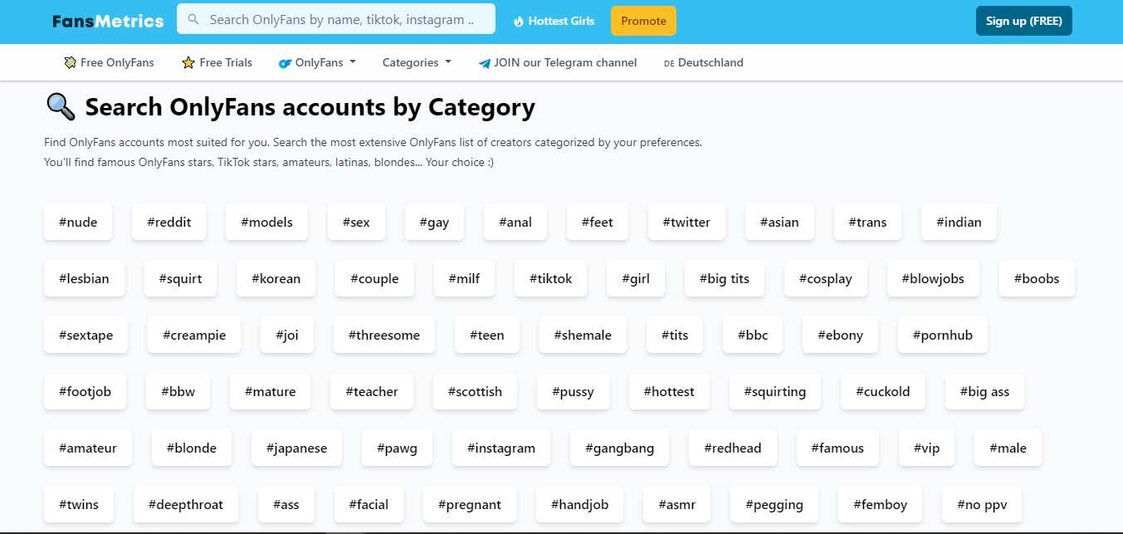This screenshot has width=1123, height=534.
Task: Select the #redhead category tag
Action: pyautogui.click(x=733, y=448)
